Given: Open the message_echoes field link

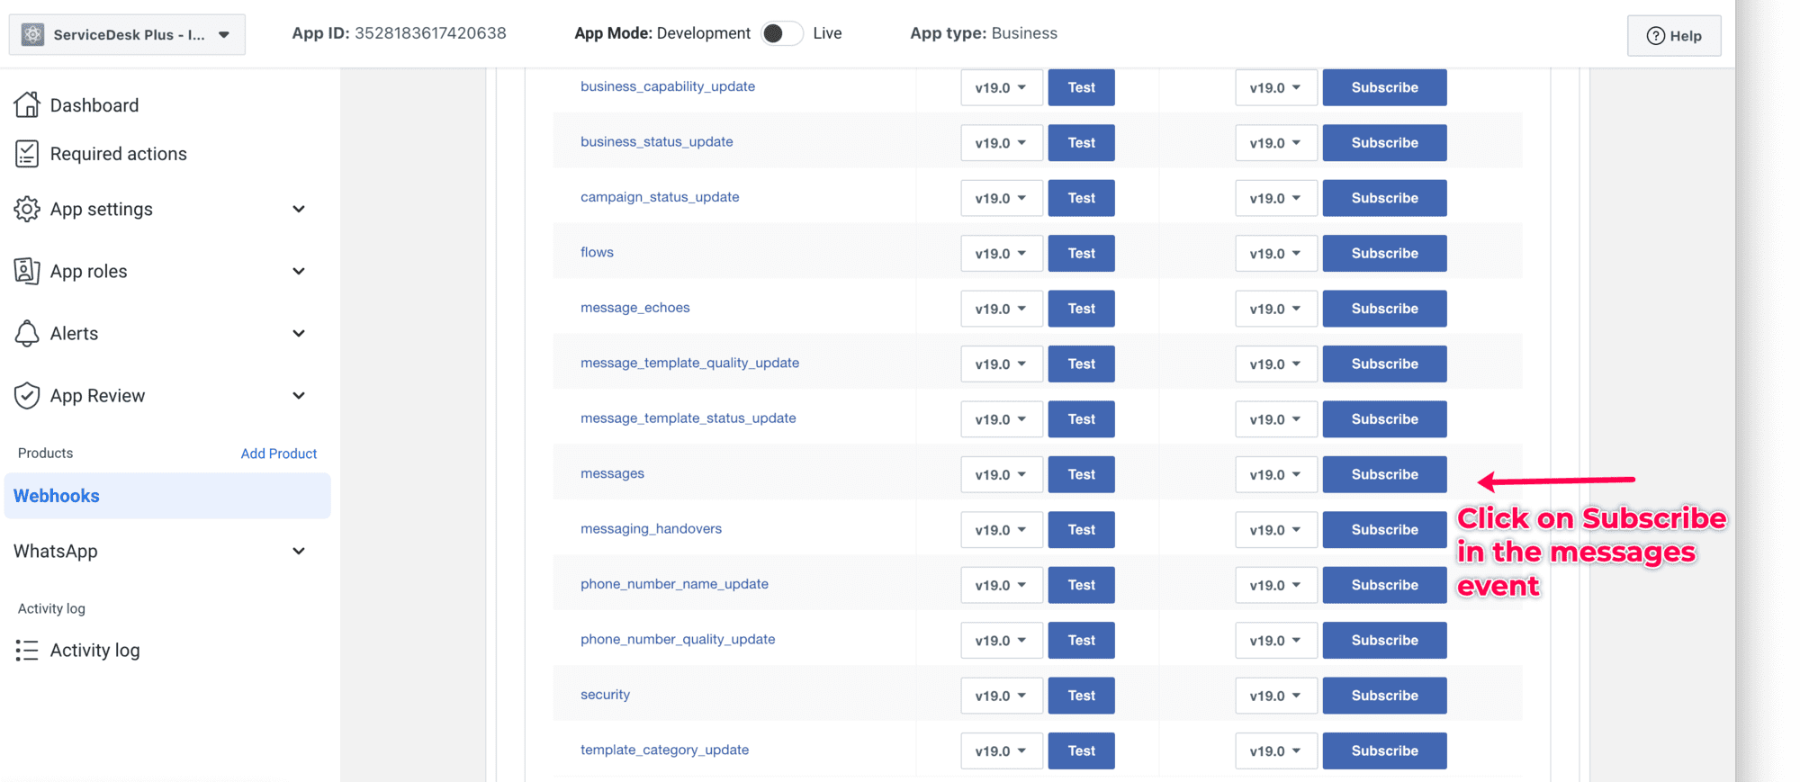Looking at the screenshot, I should pos(634,308).
